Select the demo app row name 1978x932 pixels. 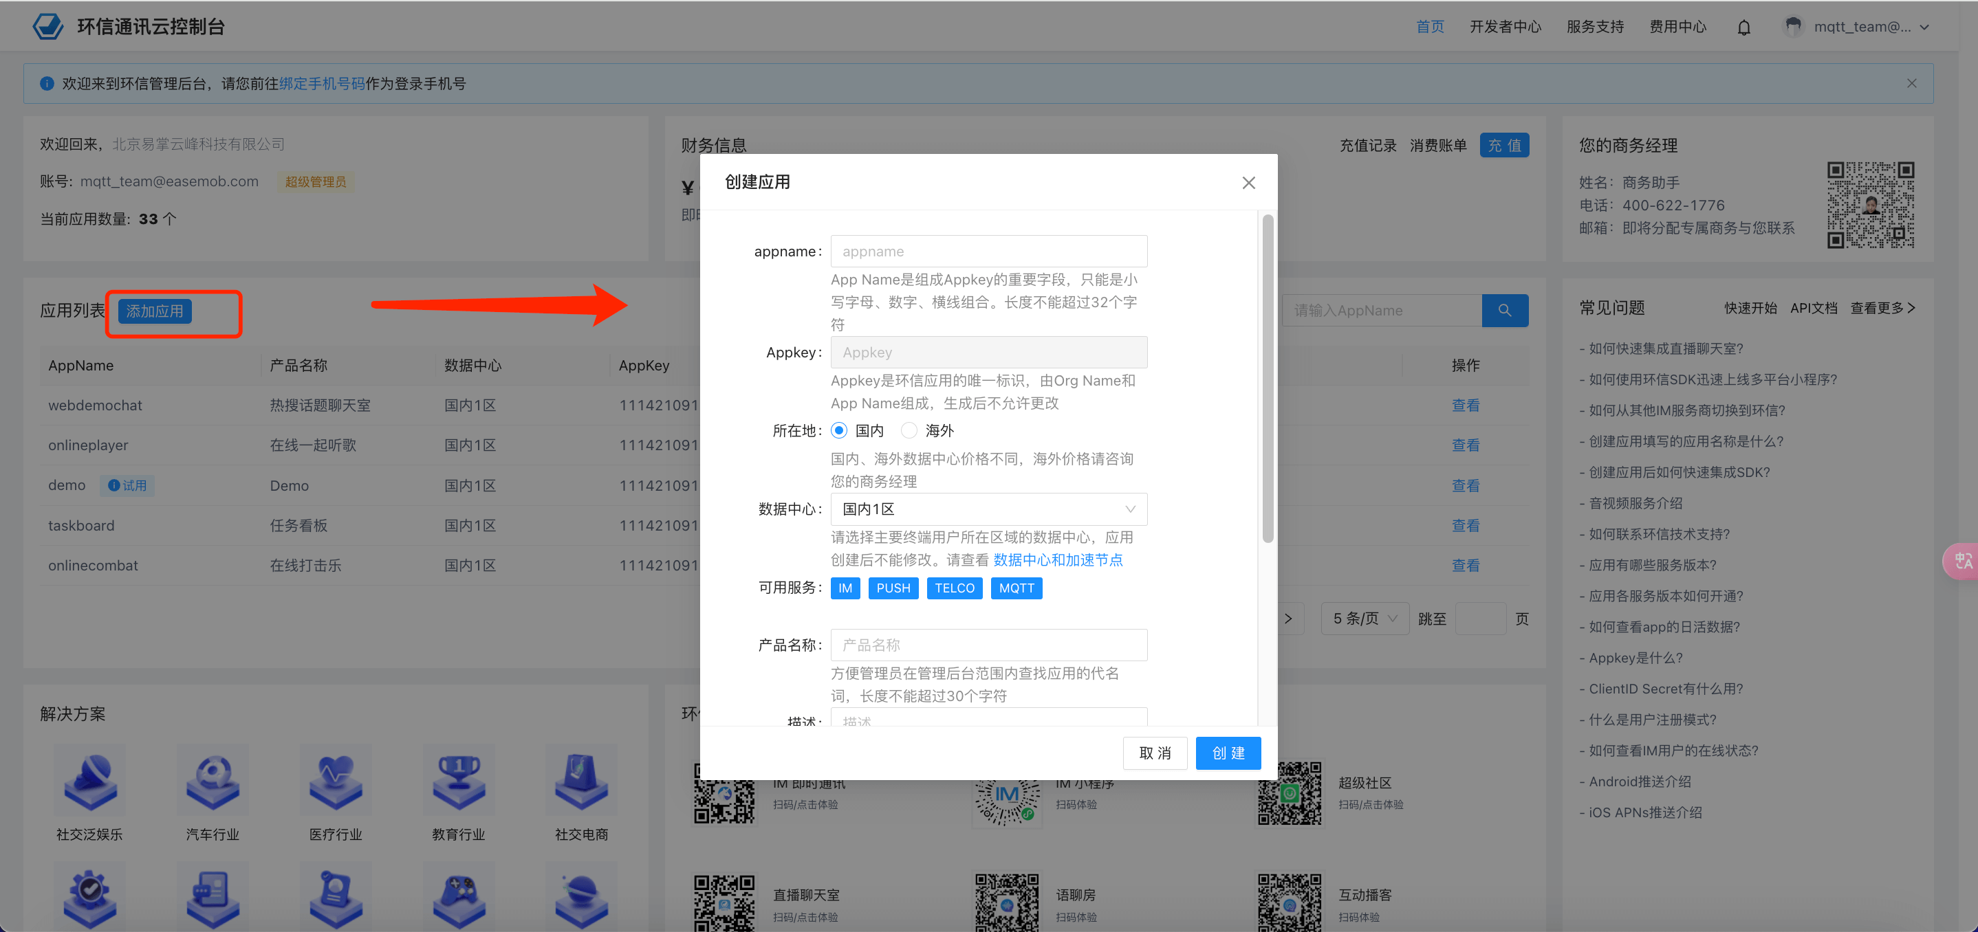coord(67,485)
